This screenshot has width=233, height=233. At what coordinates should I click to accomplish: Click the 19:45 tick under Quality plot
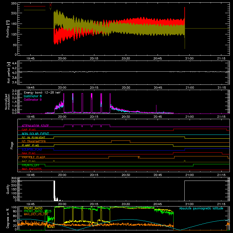click(31, 204)
